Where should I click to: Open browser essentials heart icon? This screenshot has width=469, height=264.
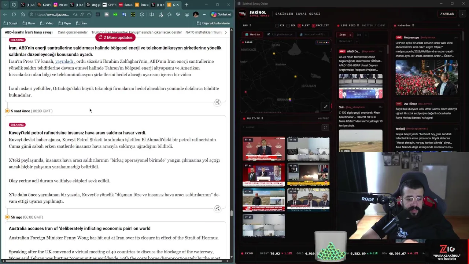178,14
